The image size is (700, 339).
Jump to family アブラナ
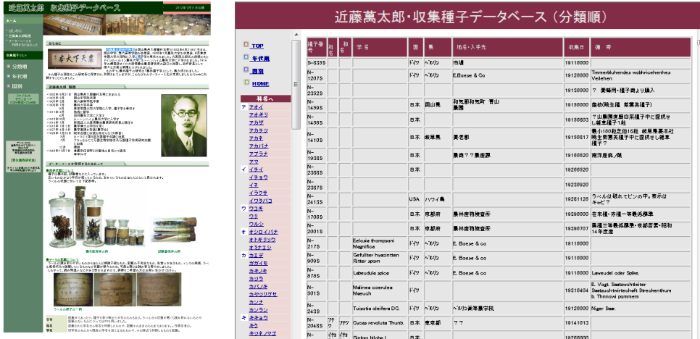pyautogui.click(x=258, y=154)
